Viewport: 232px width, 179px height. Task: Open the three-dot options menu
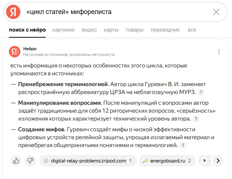219,52
